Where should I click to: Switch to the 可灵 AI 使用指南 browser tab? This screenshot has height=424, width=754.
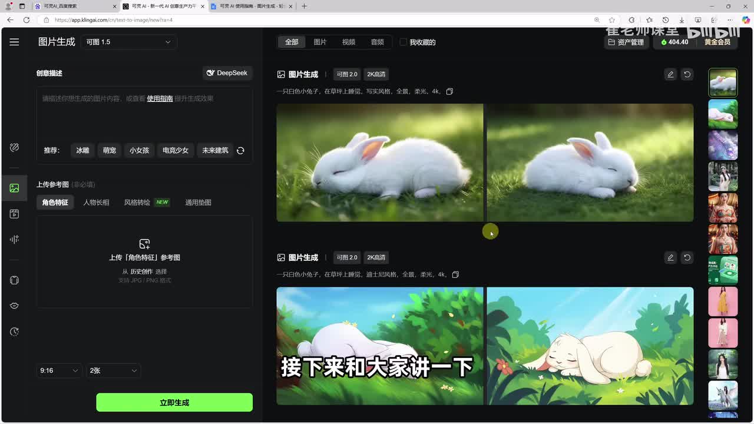pos(252,6)
